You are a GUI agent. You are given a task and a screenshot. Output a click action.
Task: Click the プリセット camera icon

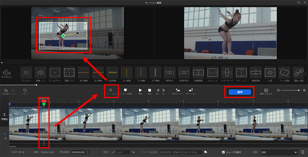coord(7,72)
